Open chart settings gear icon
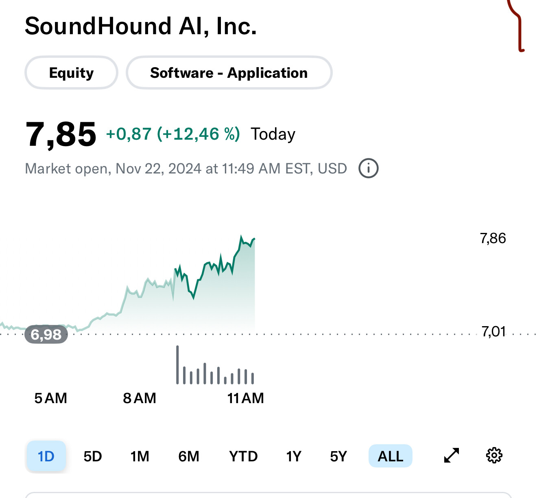This screenshot has height=498, width=537. [494, 455]
